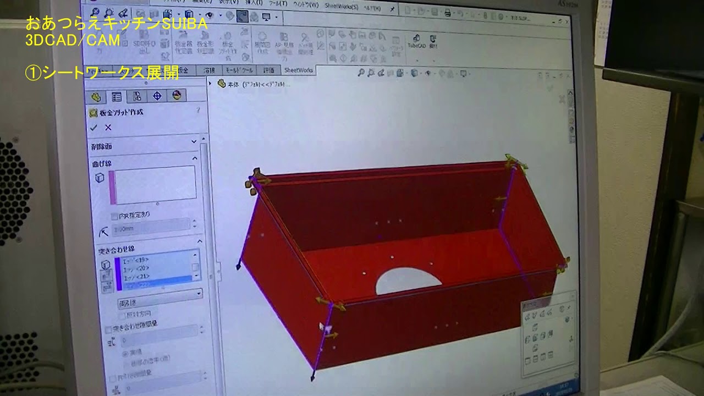
Task: Open the 評価 command tab
Action: coord(269,70)
